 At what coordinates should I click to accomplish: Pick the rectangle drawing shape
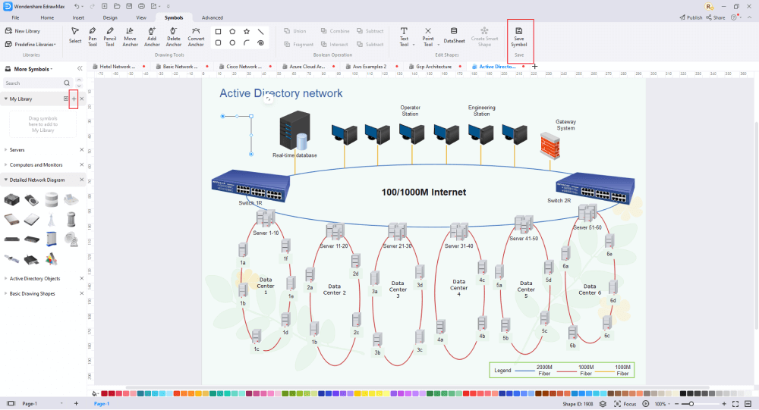coord(219,31)
